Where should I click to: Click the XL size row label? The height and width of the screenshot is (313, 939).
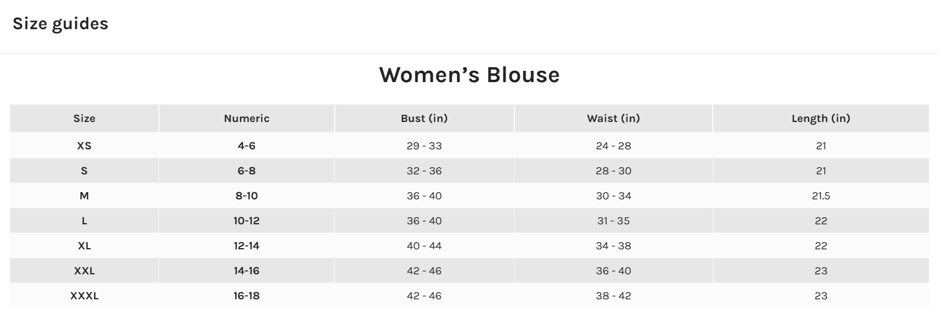(x=84, y=246)
